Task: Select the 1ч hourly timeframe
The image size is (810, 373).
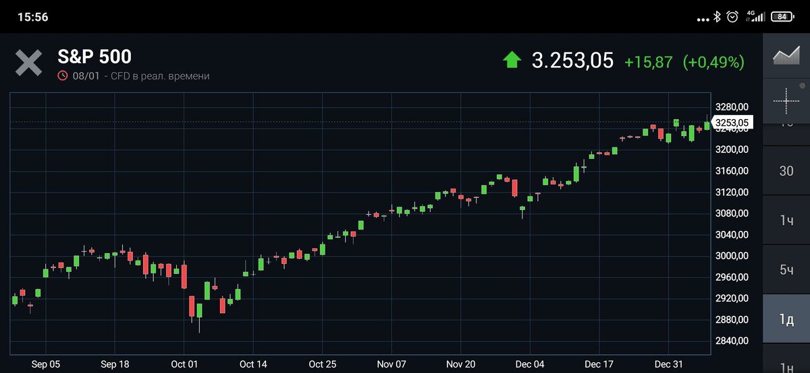Action: tap(786, 220)
